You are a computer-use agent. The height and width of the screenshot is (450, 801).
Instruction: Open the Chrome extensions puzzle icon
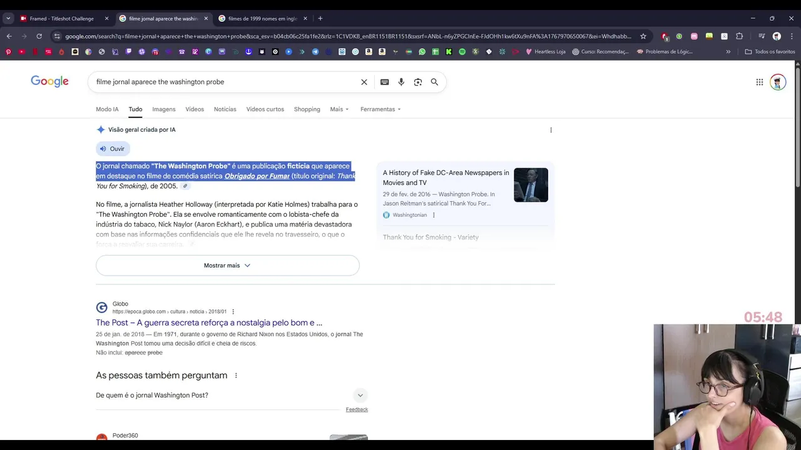click(739, 36)
